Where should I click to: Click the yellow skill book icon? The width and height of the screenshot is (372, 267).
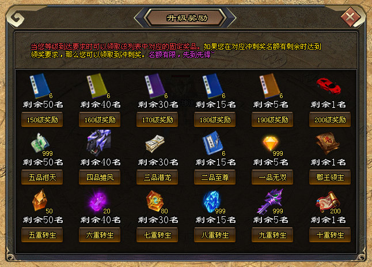(x=97, y=85)
